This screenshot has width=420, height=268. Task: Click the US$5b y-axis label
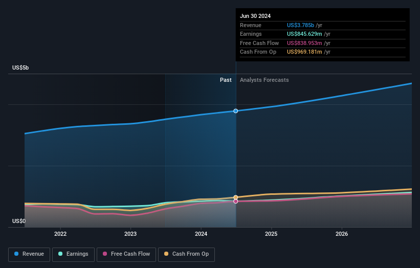pos(20,68)
